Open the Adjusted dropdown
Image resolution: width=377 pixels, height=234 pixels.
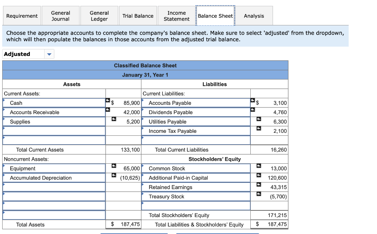(x=49, y=54)
